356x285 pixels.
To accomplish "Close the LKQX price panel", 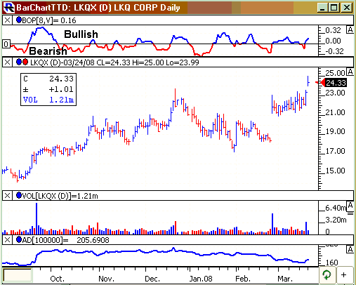I will click(7, 62).
